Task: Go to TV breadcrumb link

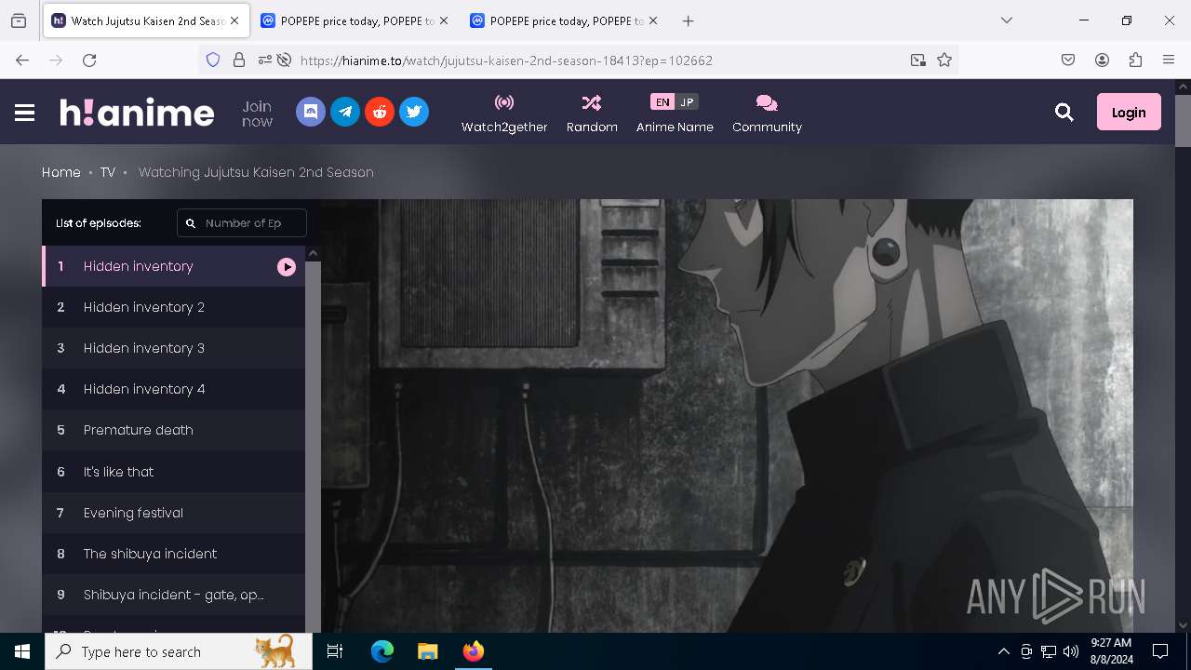Action: [x=108, y=172]
